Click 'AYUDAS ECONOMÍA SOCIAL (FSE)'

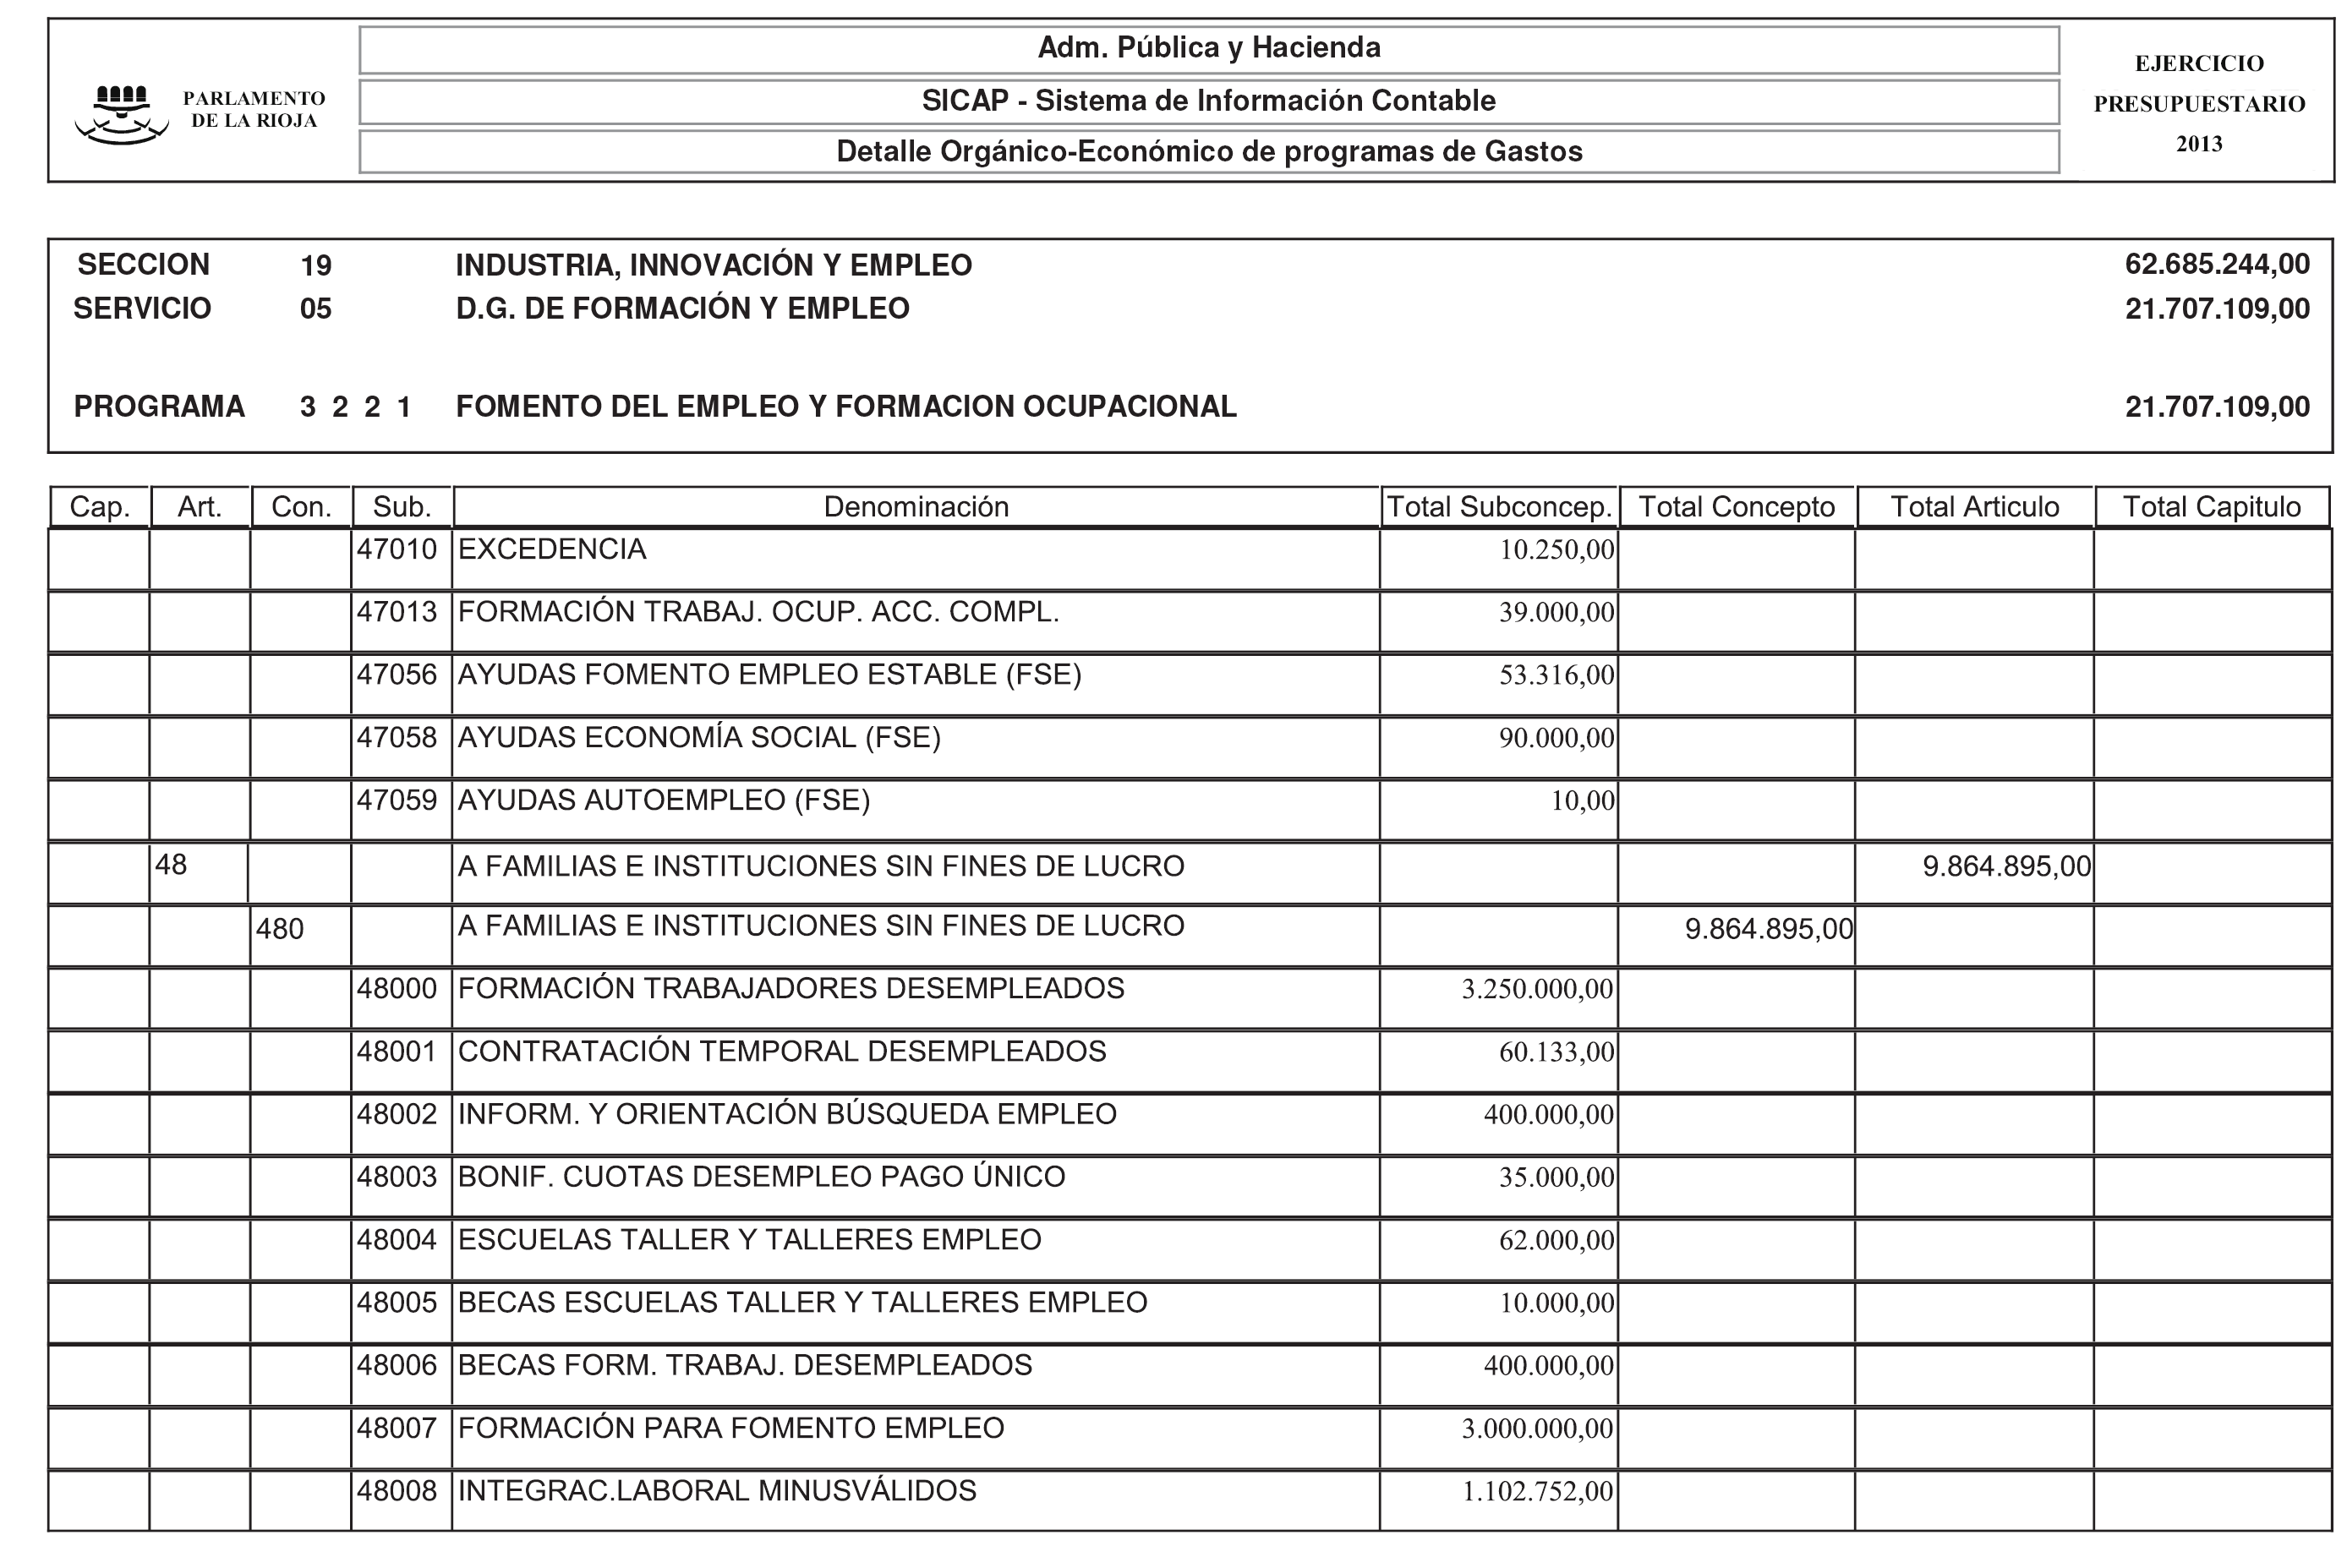tap(699, 738)
